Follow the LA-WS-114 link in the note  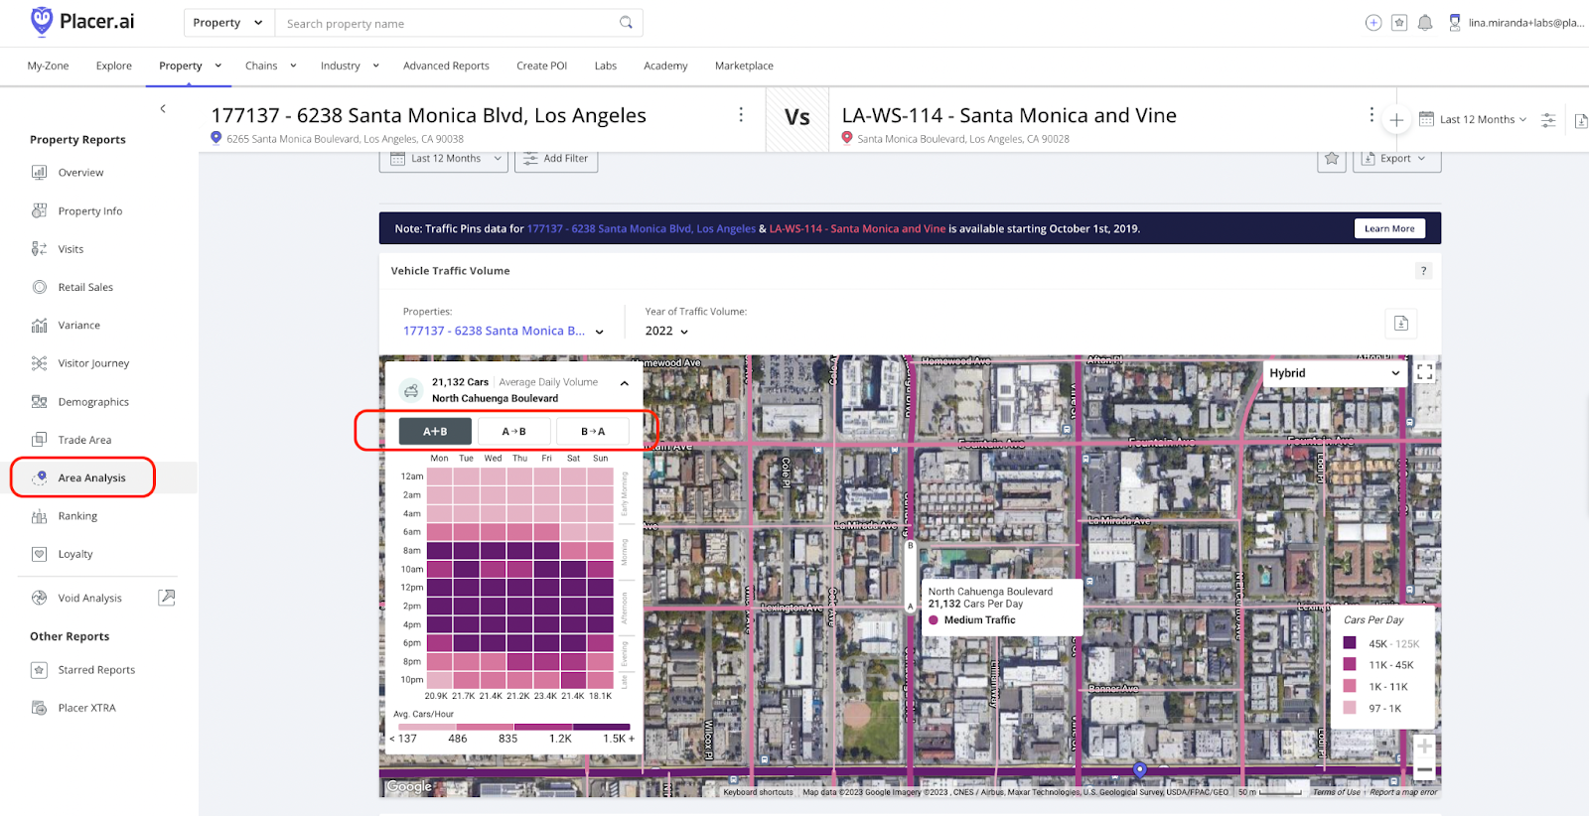857,228
